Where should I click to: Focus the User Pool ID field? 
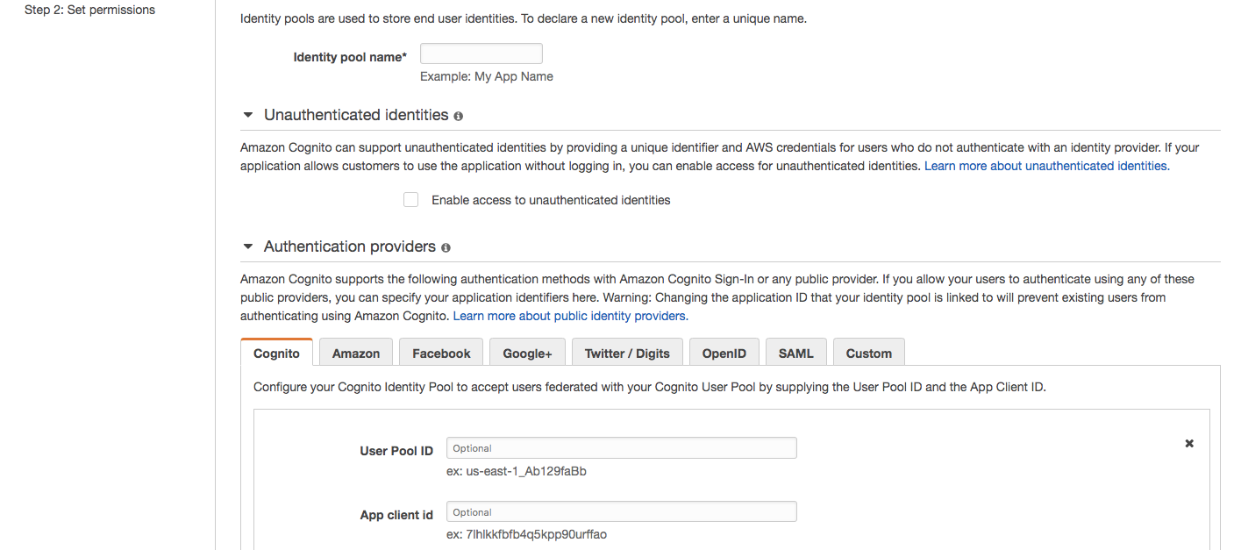pyautogui.click(x=621, y=448)
